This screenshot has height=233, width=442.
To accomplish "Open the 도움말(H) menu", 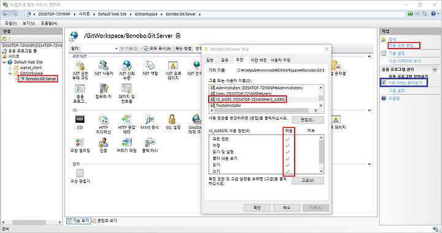I will 49,23.
